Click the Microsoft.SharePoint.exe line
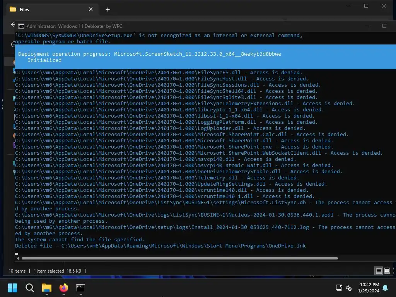Viewport: 396px width, 297px height. (x=174, y=147)
